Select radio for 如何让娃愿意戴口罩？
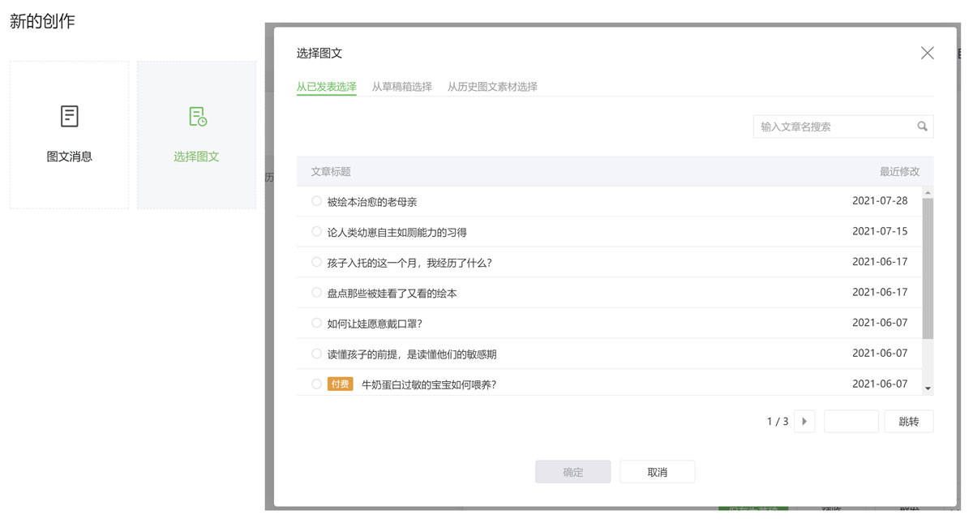 tap(316, 323)
